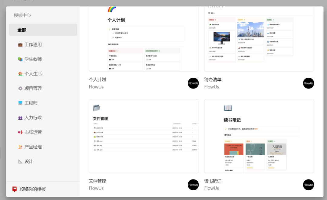Click the laptop icon beside 工程师
The height and width of the screenshot is (200, 327).
(x=20, y=103)
